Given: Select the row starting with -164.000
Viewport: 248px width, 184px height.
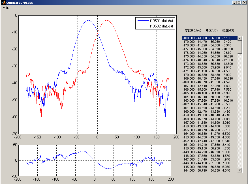Looking at the screenshot, I should 210,97.
